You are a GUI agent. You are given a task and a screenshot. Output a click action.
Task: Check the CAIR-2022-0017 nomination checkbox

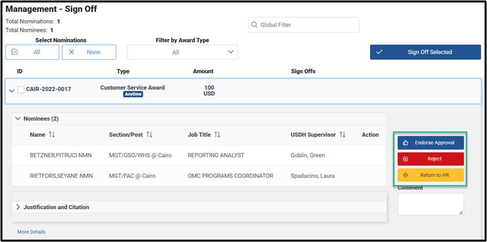[x=21, y=90]
